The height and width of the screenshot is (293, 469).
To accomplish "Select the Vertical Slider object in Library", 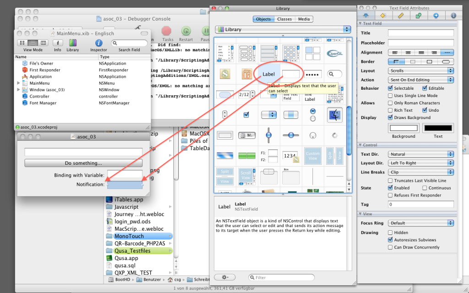I will point(268,135).
